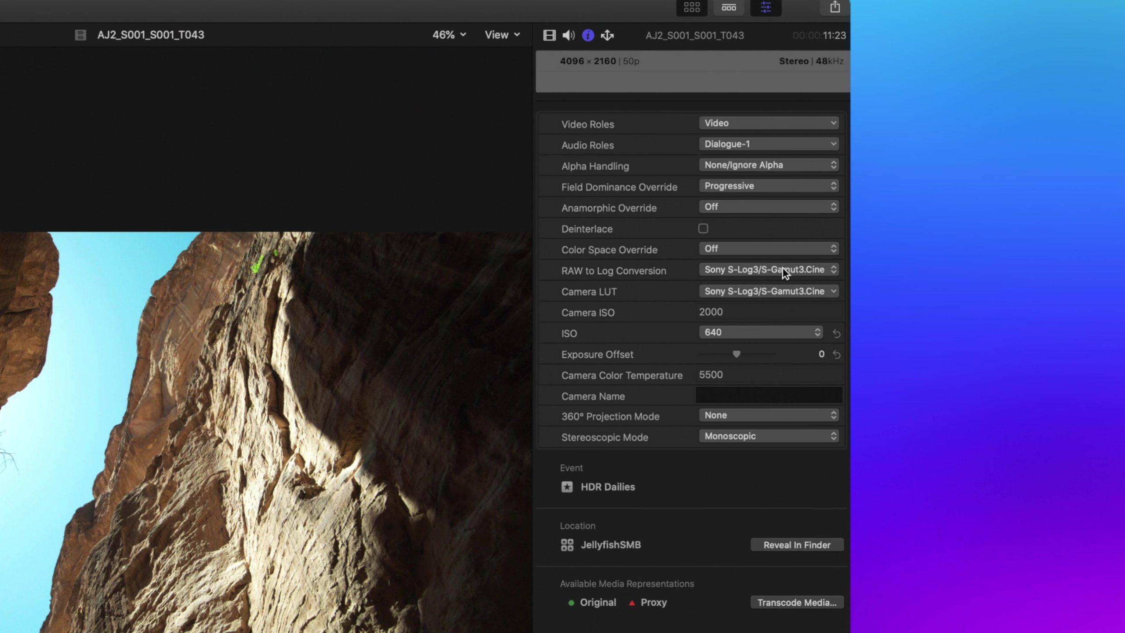
Task: Toggle the Speaker/audio icon
Action: tap(568, 35)
